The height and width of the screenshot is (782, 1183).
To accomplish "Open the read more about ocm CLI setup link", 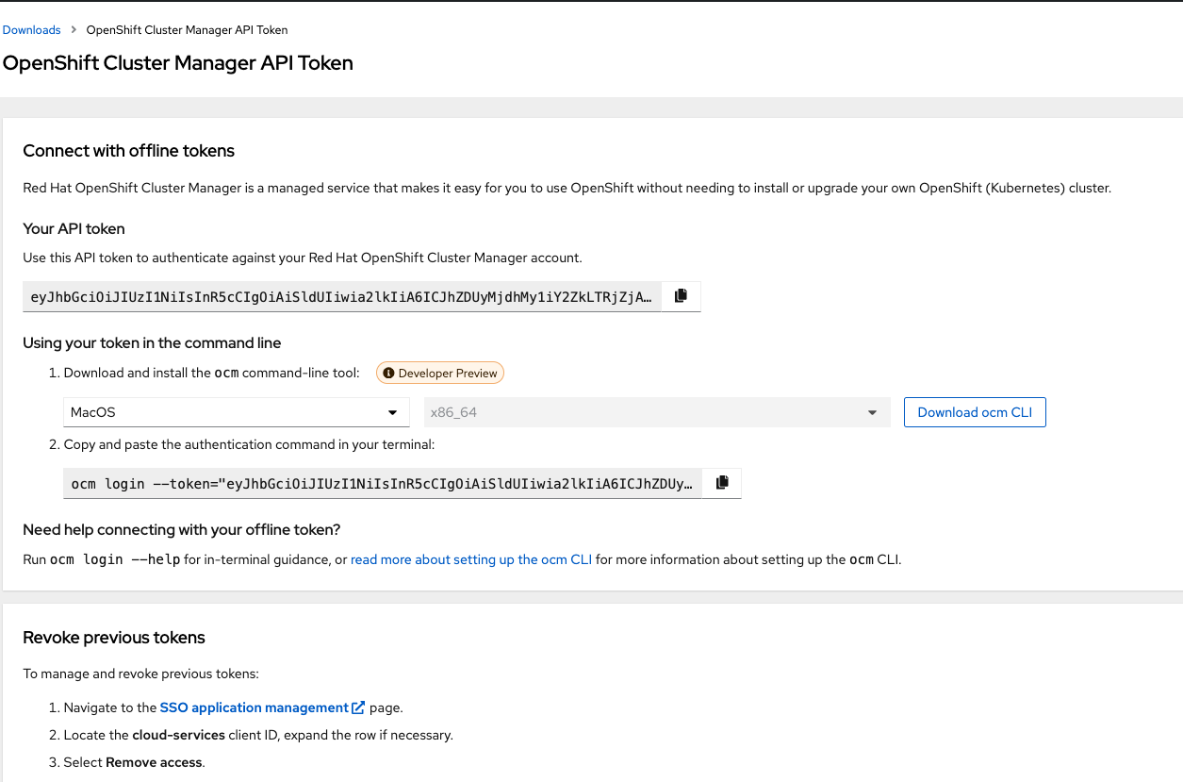I will click(x=471, y=559).
